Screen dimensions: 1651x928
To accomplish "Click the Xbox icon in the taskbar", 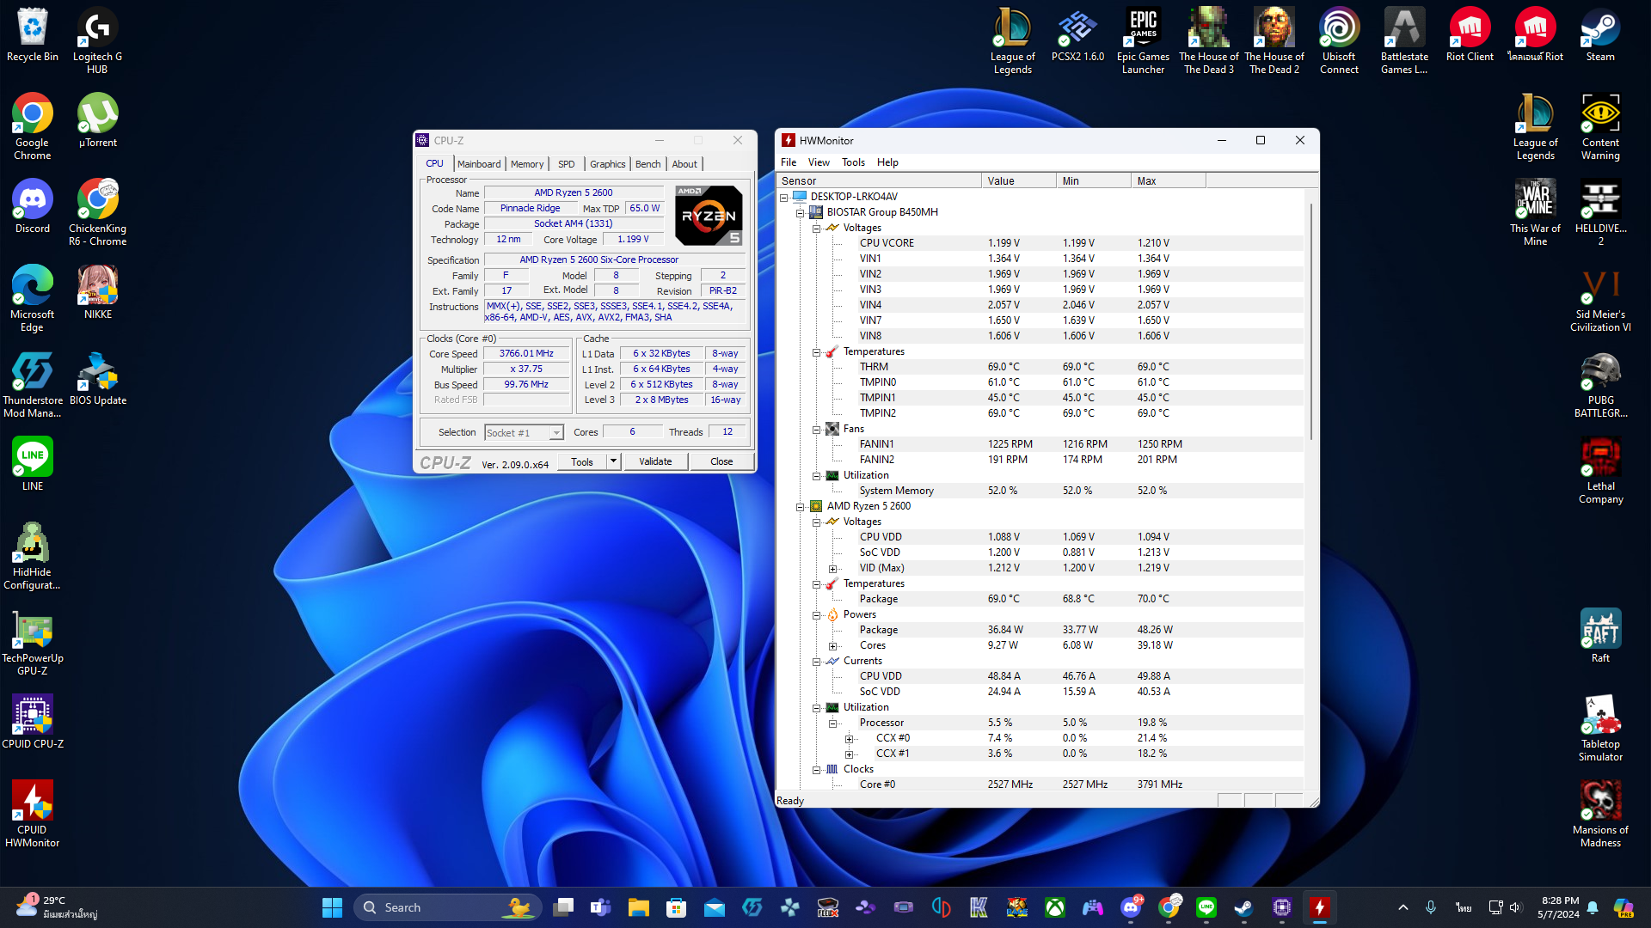I will (1055, 907).
